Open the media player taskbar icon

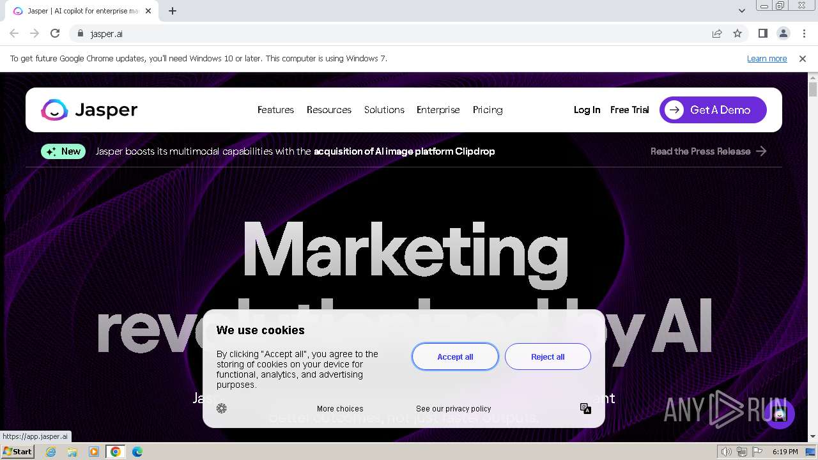point(94,452)
